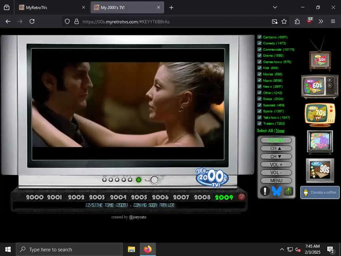Bookmark this page with star icon
Image resolution: width=341 pixels, height=256 pixels.
pos(284,21)
